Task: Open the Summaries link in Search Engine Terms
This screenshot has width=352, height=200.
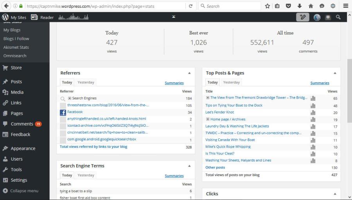Action: click(174, 176)
